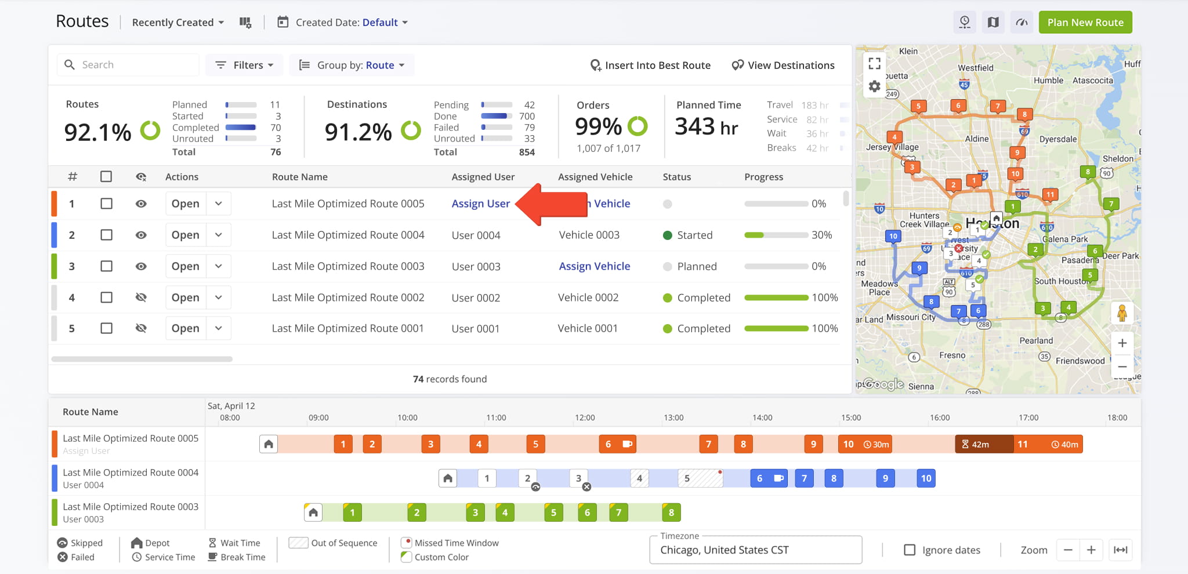Show Route 0002 on map via crossed eye icon

(141, 297)
